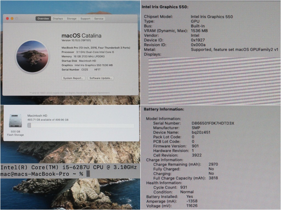Click Full Charge Capacity value '3818'
Screen dimensions: 281x210
(x=213, y=178)
